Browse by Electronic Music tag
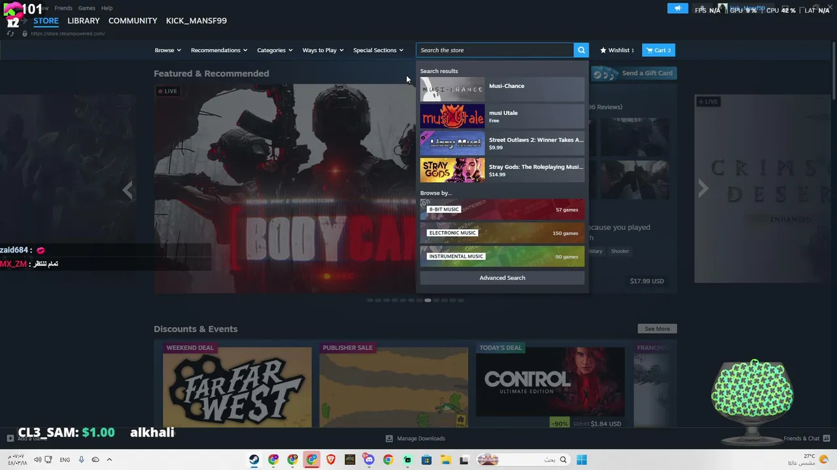Screen dimensions: 837x470 502,233
